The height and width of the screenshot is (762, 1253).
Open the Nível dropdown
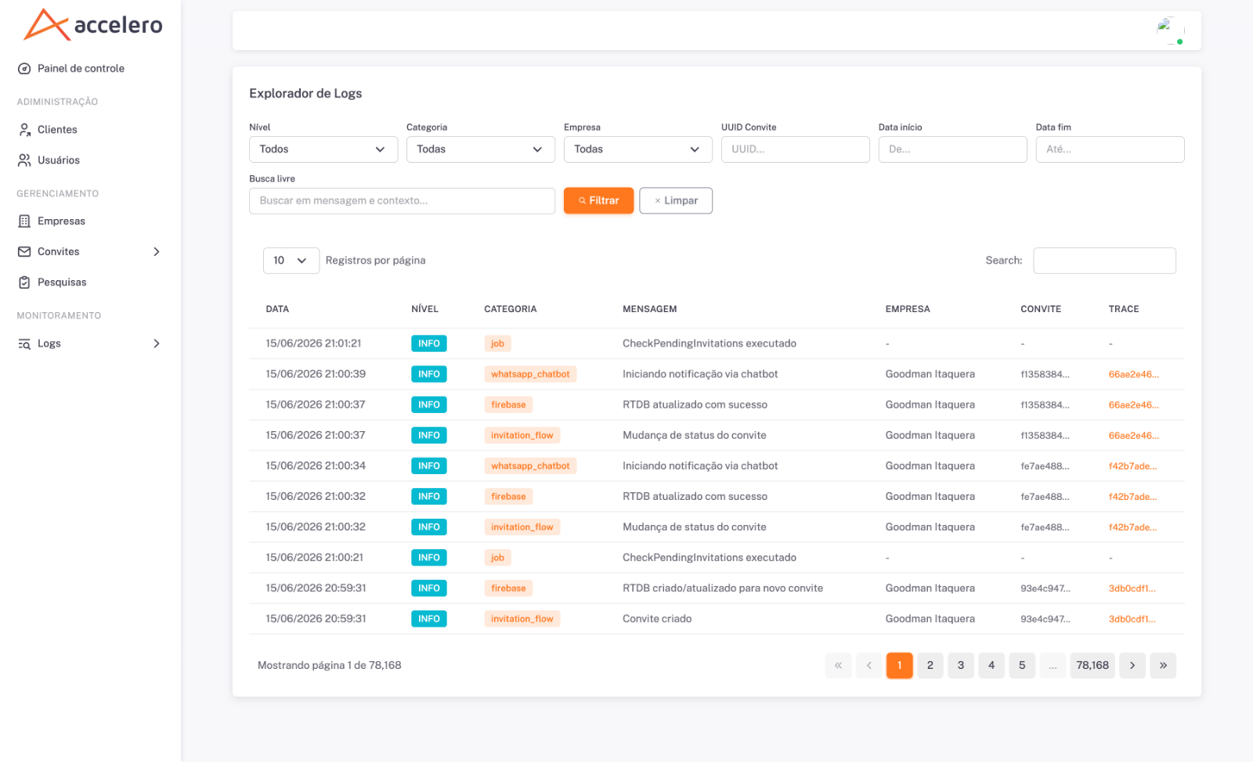(x=323, y=149)
